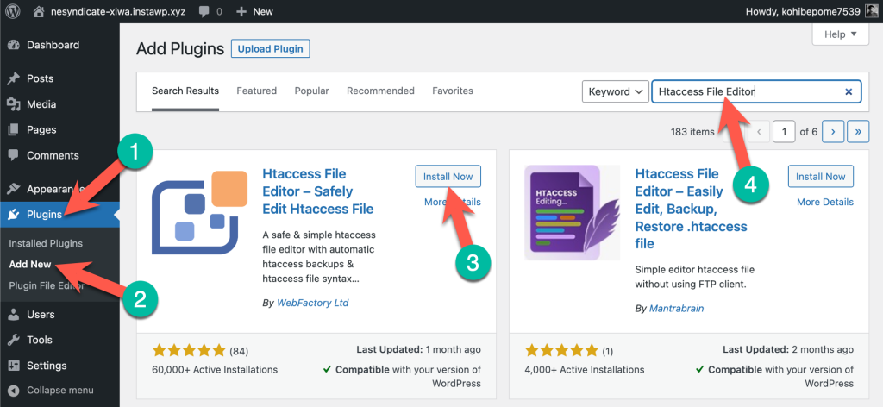Open the Keyword search type dropdown
Viewport: 883px width, 407px height.
tap(616, 91)
